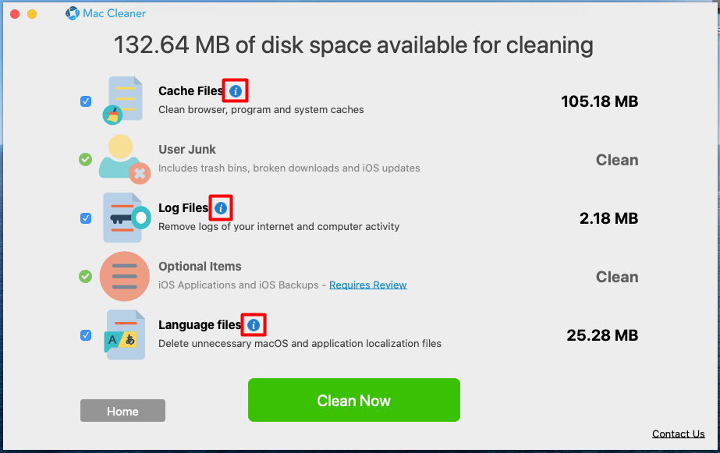Click the 105.18 MB cache size value
The height and width of the screenshot is (453, 720).
click(599, 101)
